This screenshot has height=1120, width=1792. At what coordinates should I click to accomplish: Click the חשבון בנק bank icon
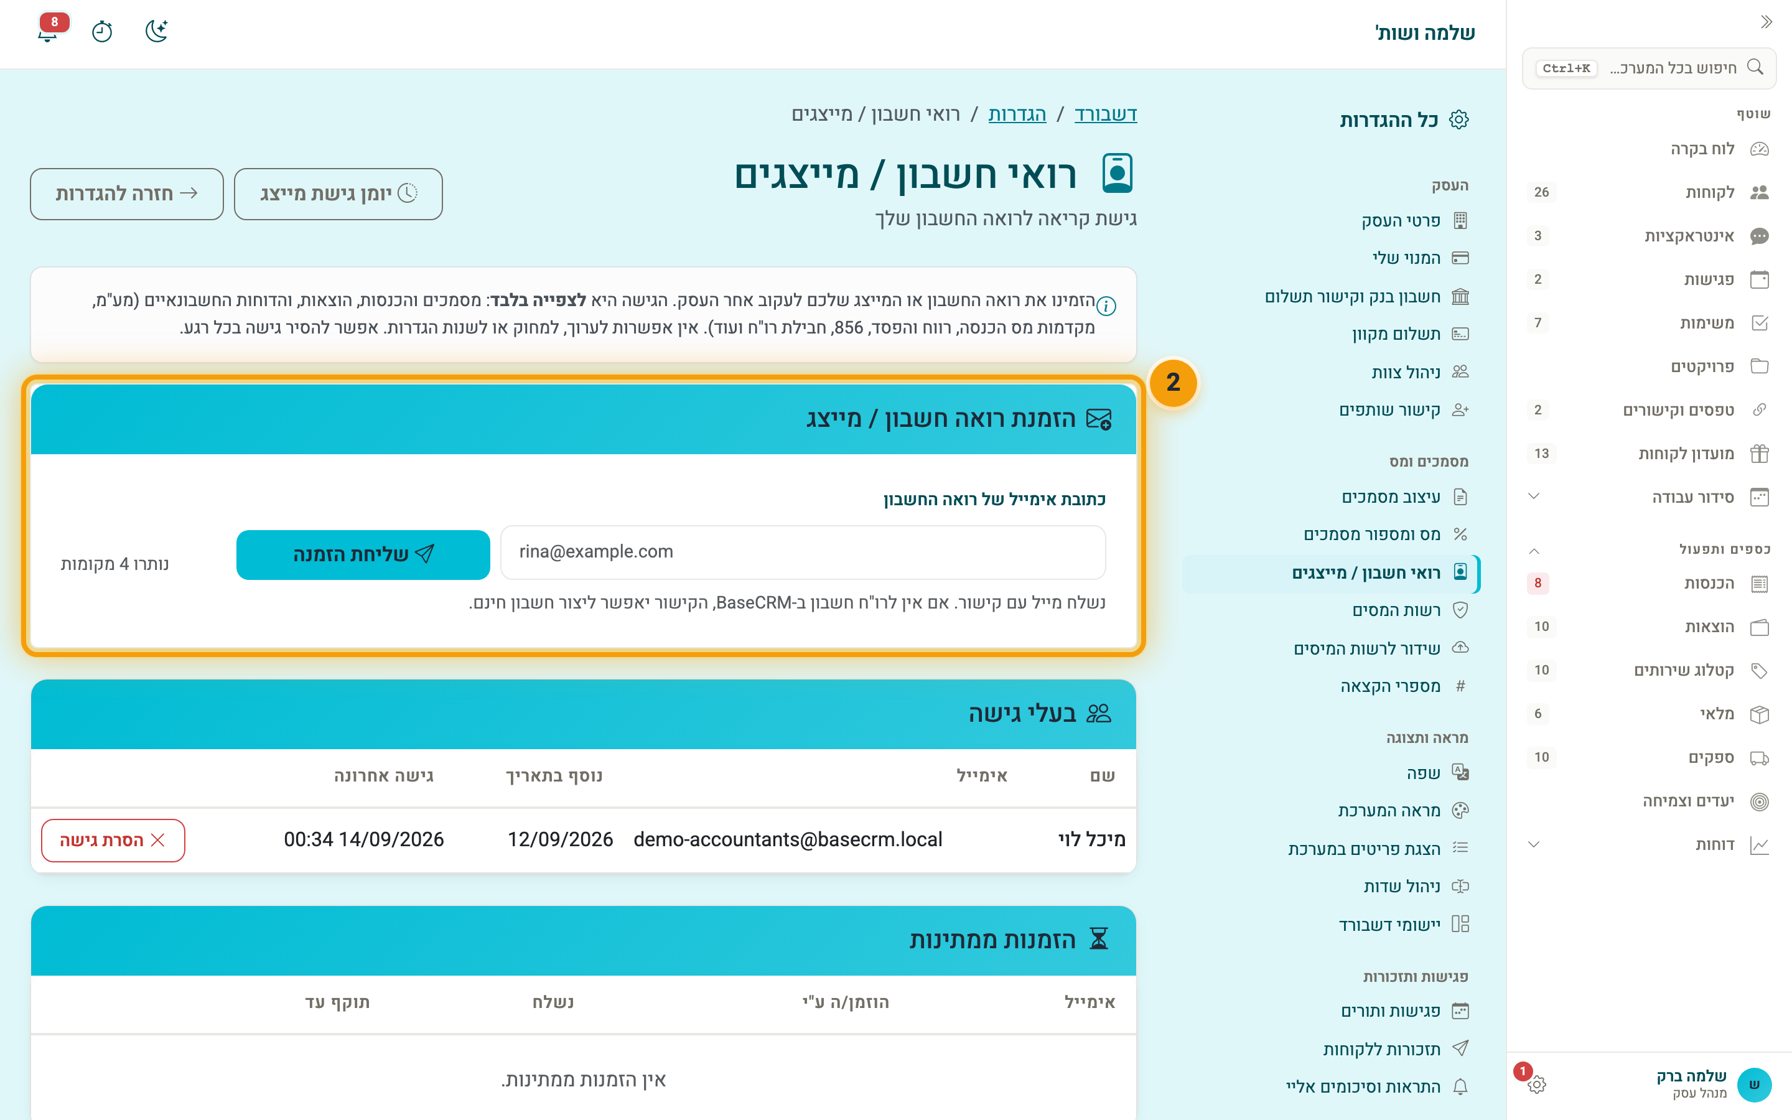[x=1460, y=297]
